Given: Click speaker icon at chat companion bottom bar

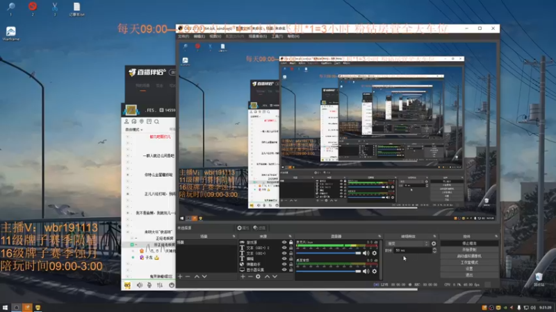Looking at the screenshot, I should (x=140, y=285).
